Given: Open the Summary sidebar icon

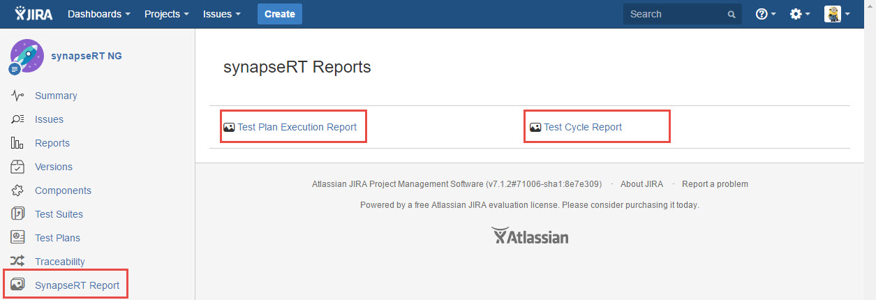Looking at the screenshot, I should point(18,96).
